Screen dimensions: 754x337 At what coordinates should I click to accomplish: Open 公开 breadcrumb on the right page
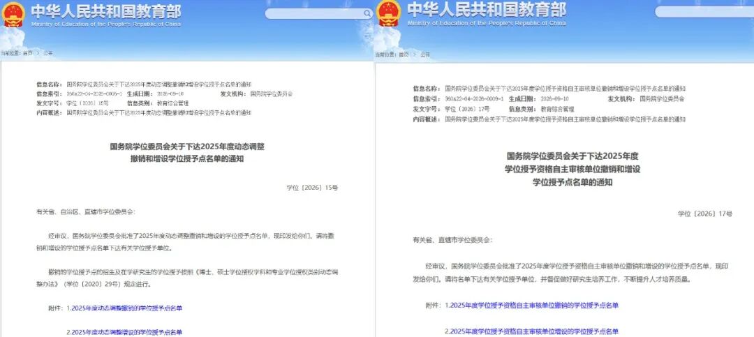click(x=425, y=54)
